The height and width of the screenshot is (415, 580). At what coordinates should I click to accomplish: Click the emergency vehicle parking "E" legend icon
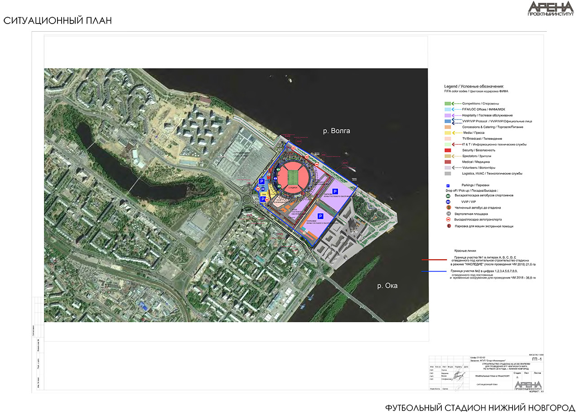pyautogui.click(x=448, y=226)
